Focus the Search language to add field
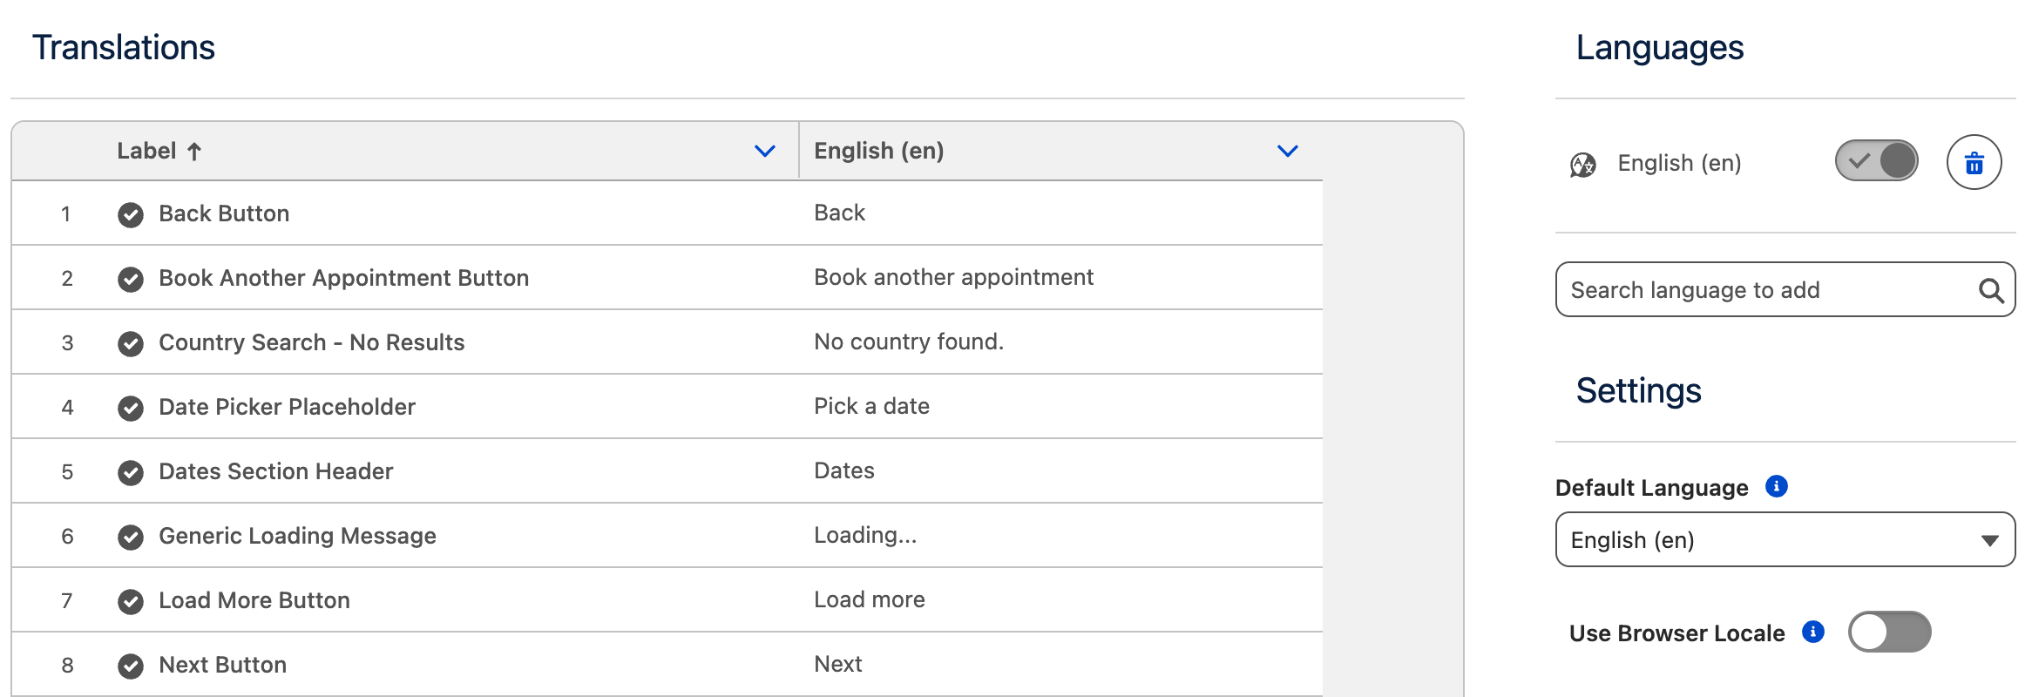 pyautogui.click(x=1785, y=289)
